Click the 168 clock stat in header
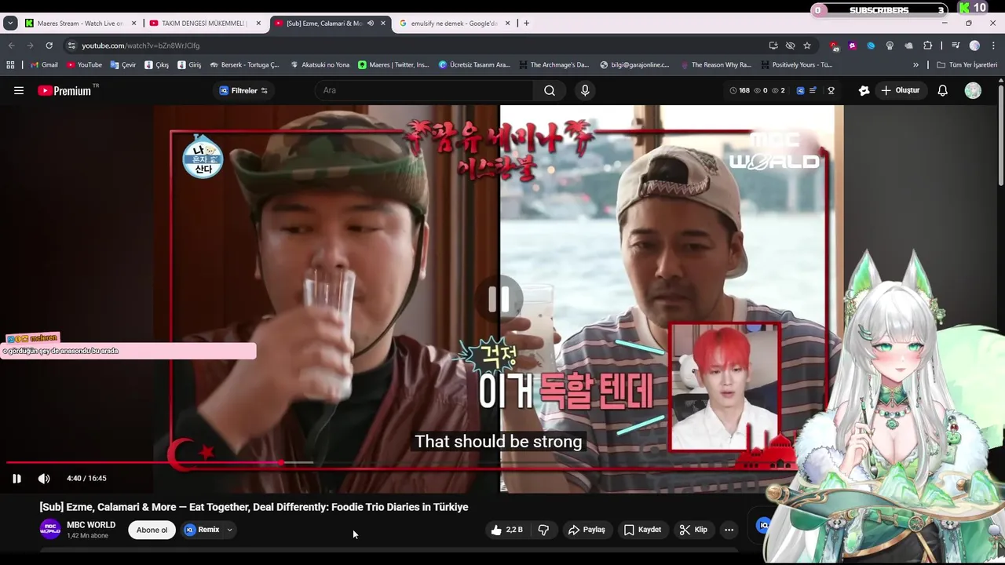Image resolution: width=1005 pixels, height=565 pixels. coord(740,90)
